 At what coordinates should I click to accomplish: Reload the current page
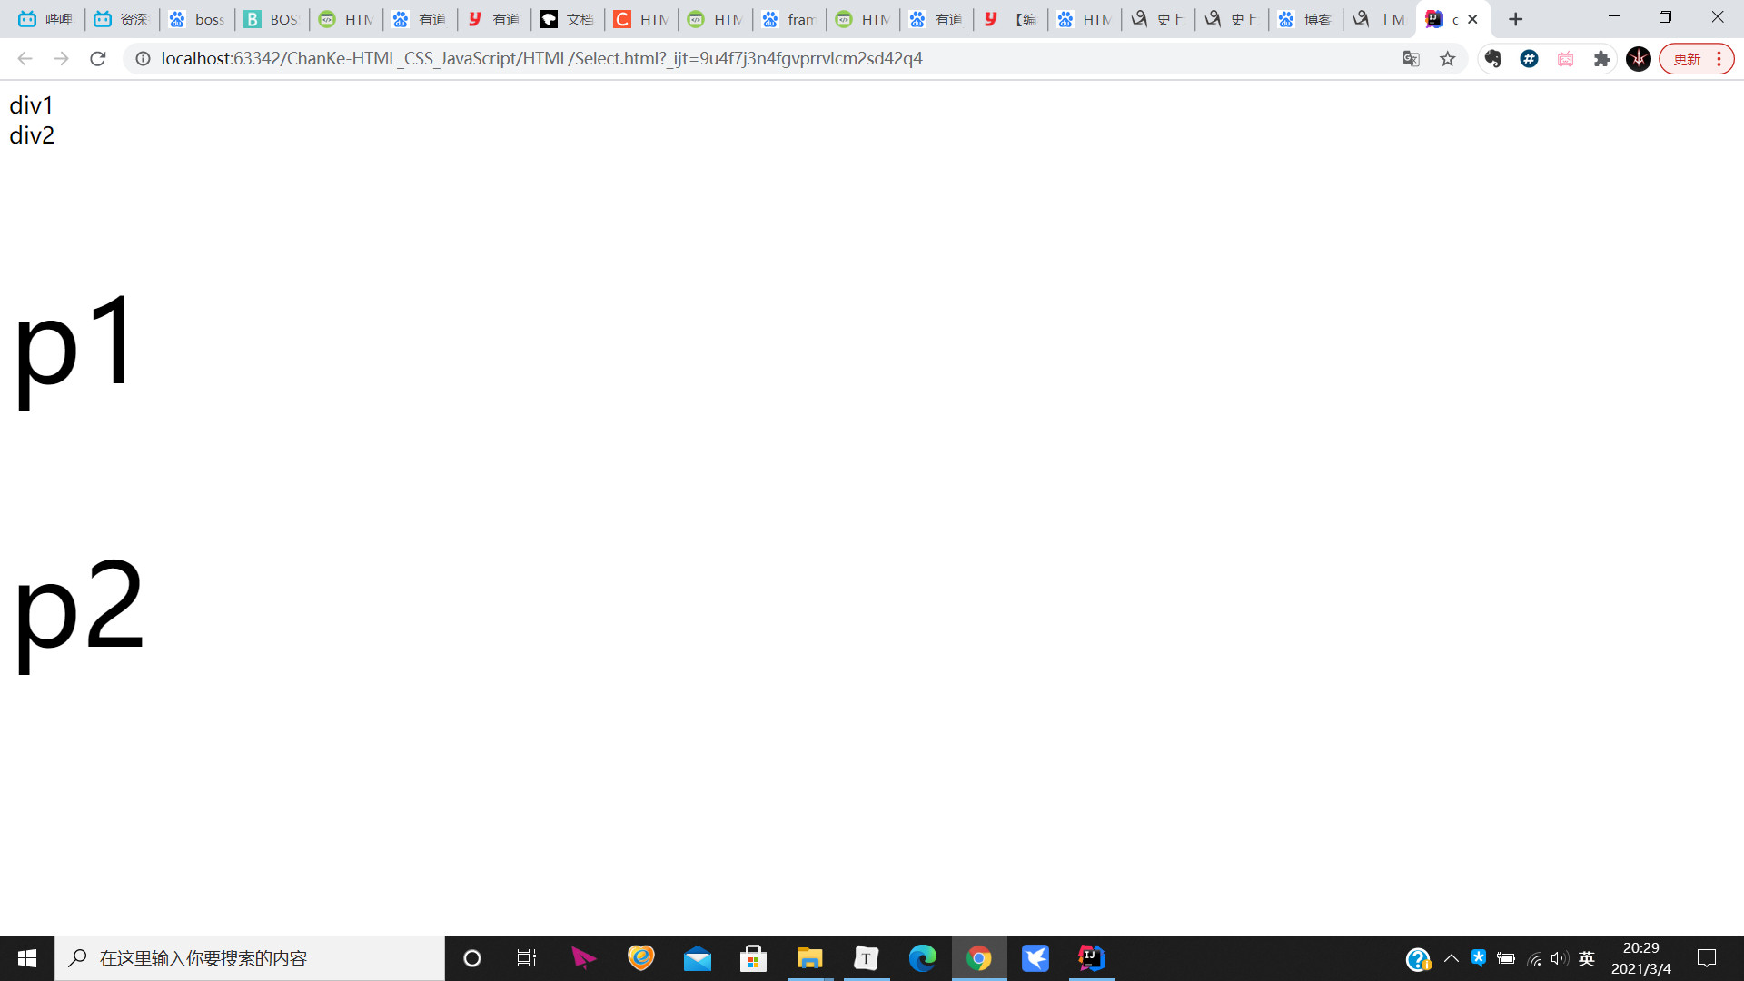point(98,59)
